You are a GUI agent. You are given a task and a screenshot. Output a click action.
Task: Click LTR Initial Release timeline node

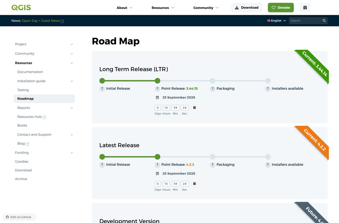pyautogui.click(x=102, y=81)
